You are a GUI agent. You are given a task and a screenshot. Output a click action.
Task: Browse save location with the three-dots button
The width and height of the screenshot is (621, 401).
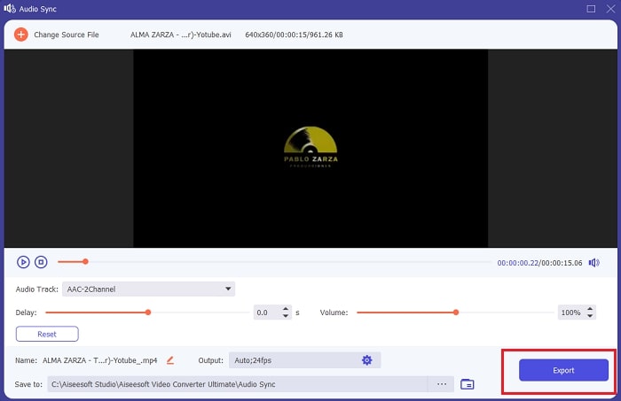pyautogui.click(x=442, y=384)
